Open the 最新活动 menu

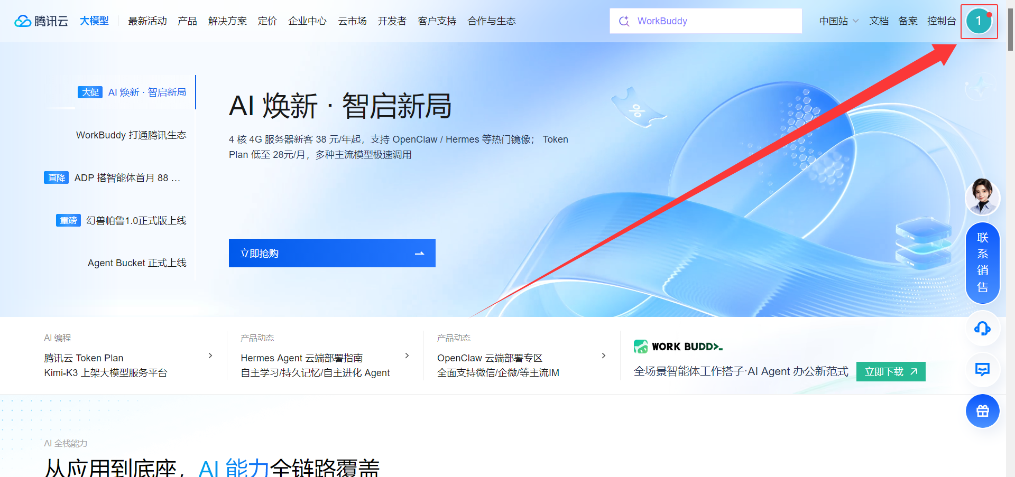147,21
